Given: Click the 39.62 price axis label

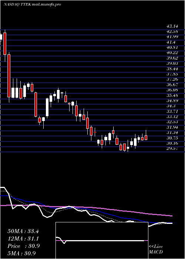Looking at the screenshot, I should (x=172, y=58).
